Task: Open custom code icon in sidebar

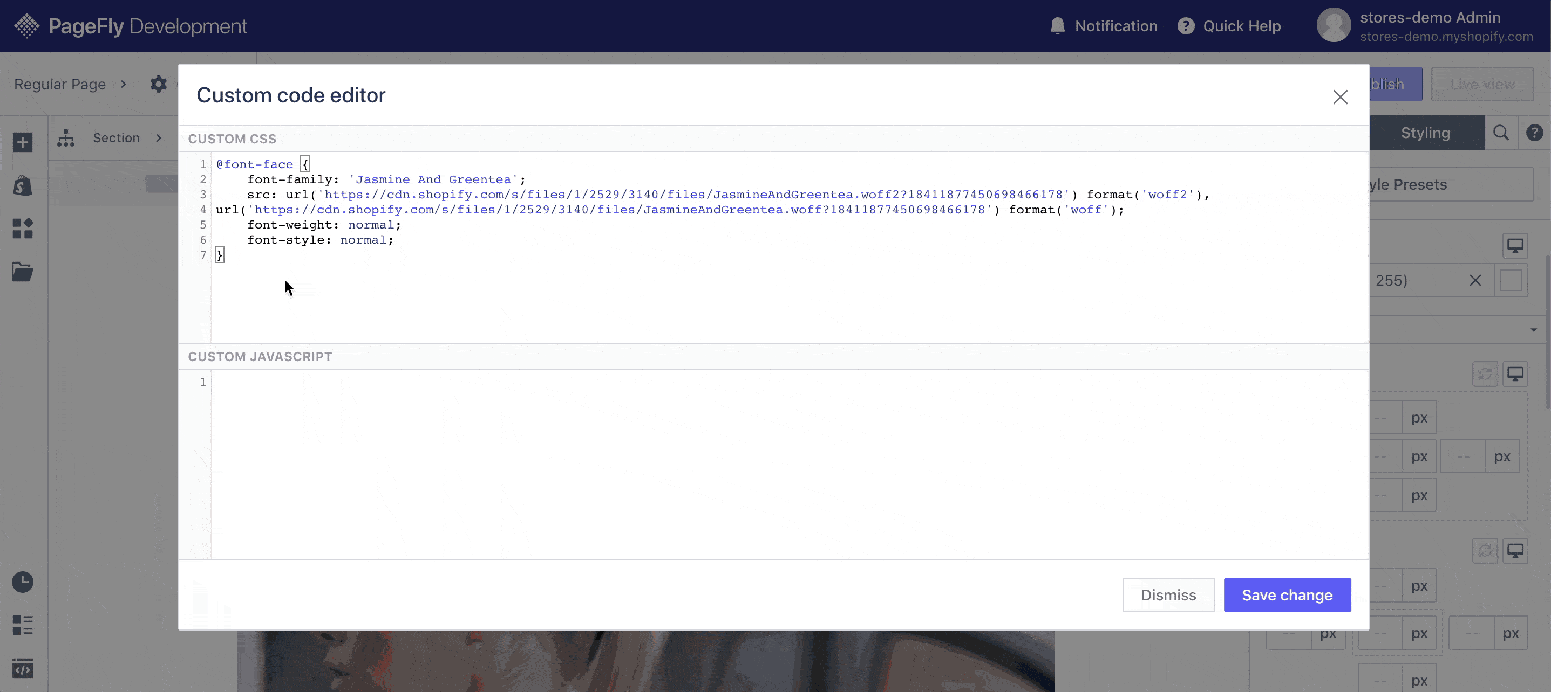Action: (23, 668)
